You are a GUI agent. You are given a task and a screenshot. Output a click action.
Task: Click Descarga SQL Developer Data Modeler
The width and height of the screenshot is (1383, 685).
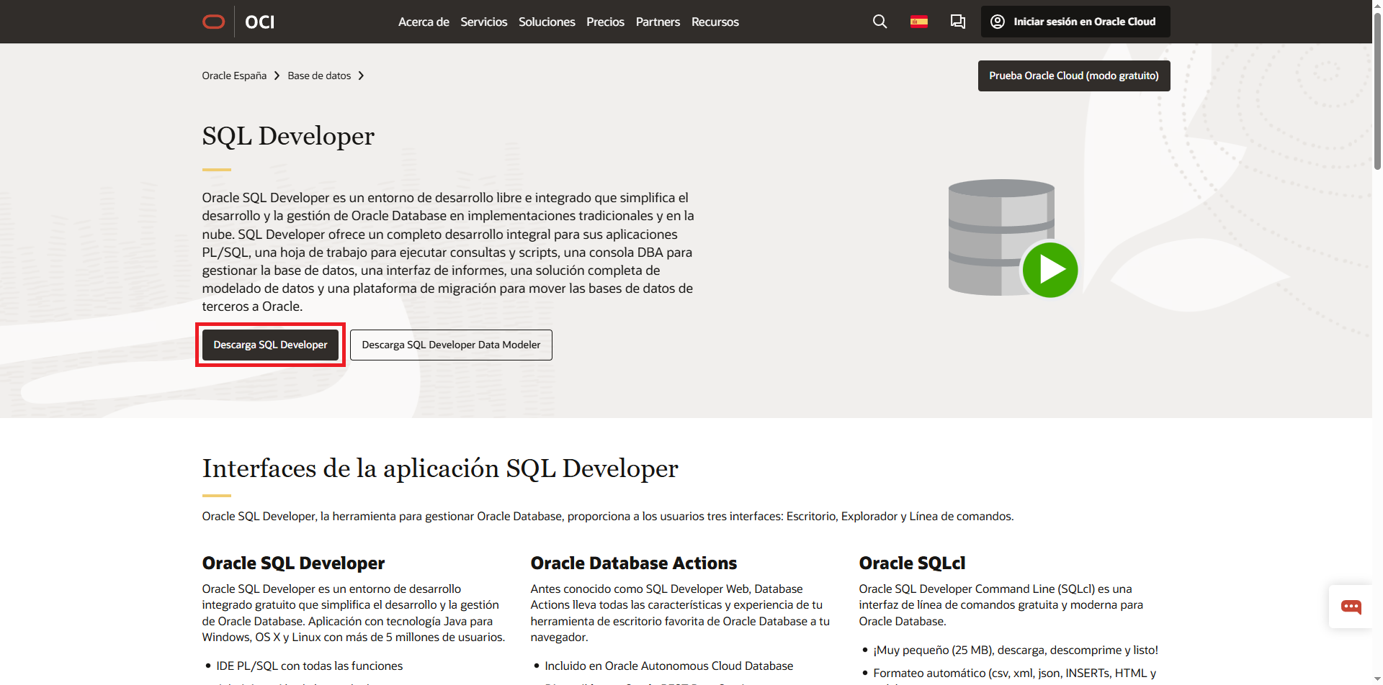tap(451, 345)
